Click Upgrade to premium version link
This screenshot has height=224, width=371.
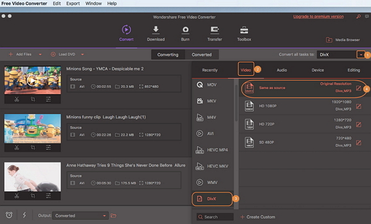coord(318,17)
